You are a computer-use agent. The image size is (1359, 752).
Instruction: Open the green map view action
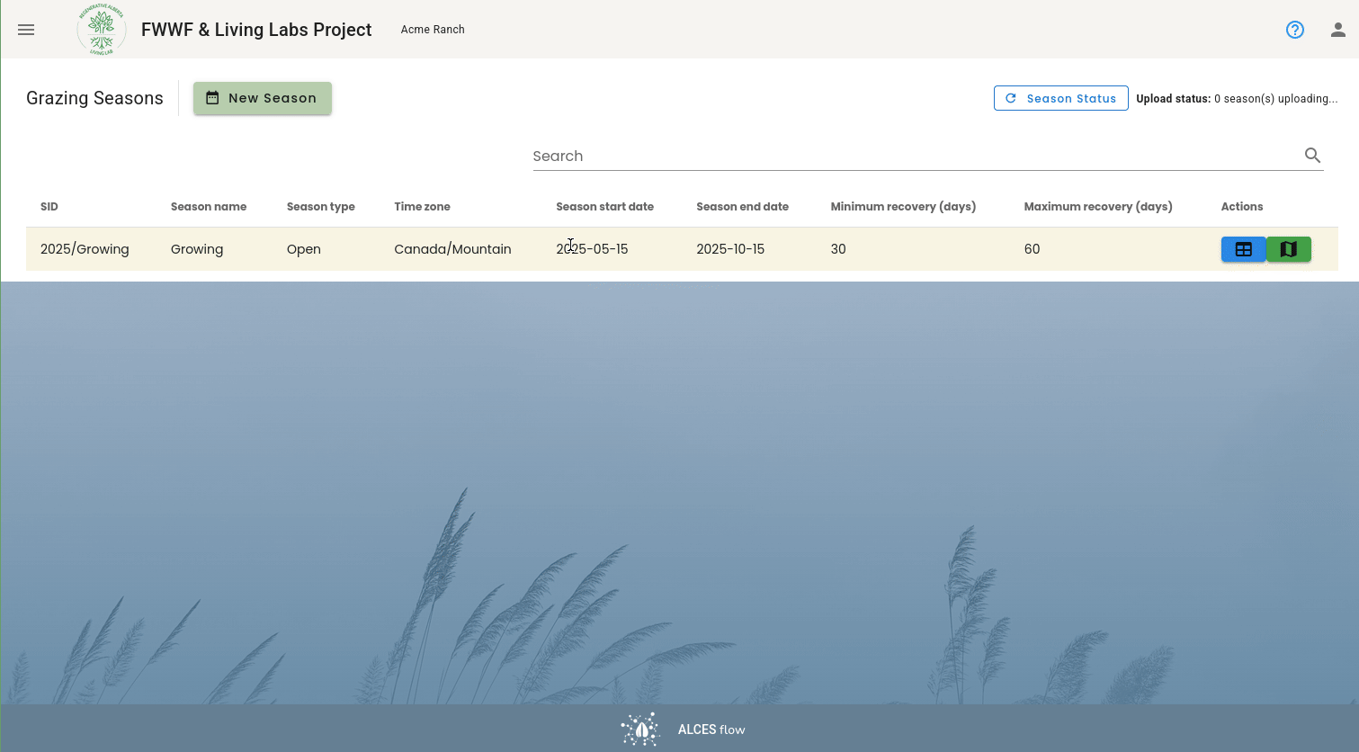point(1289,249)
